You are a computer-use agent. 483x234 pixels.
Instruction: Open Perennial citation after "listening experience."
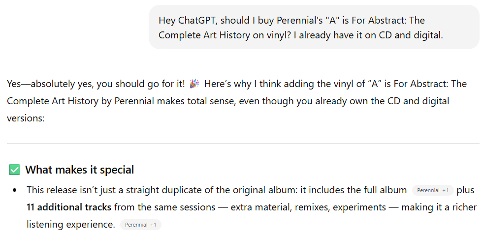(140, 225)
